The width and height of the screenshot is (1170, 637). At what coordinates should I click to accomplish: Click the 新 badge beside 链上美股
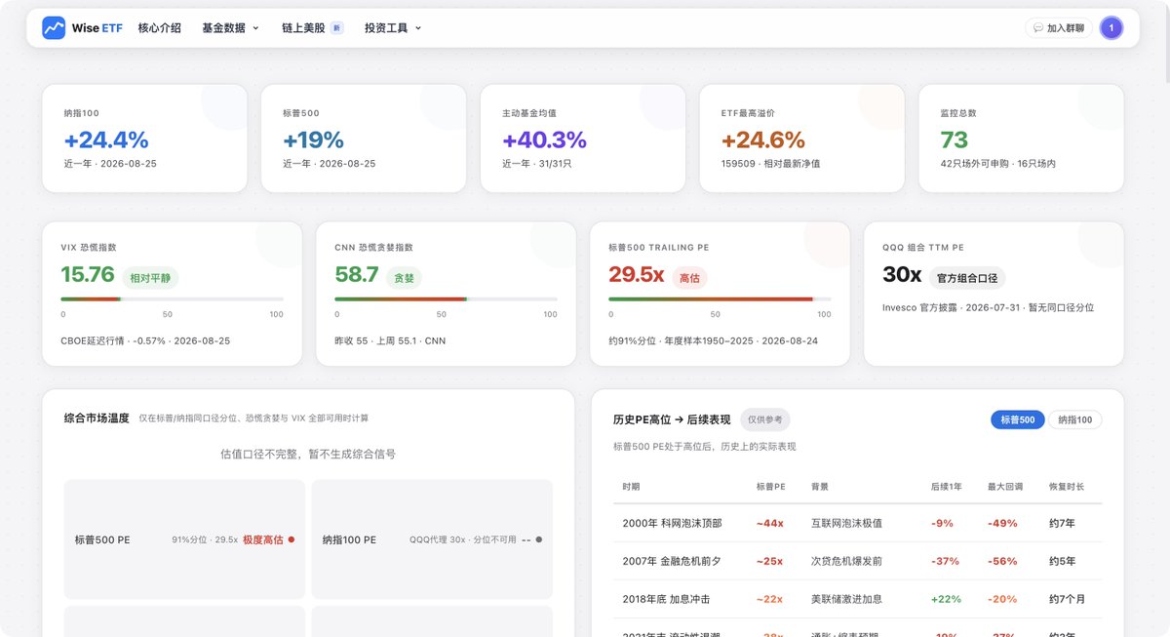pos(336,28)
